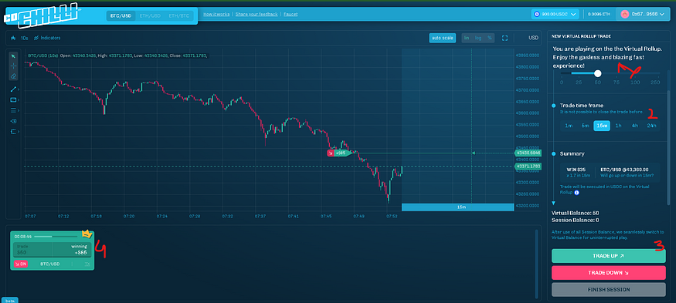Select the 5m trade time frame
Image resolution: width=676 pixels, height=303 pixels.
point(585,126)
